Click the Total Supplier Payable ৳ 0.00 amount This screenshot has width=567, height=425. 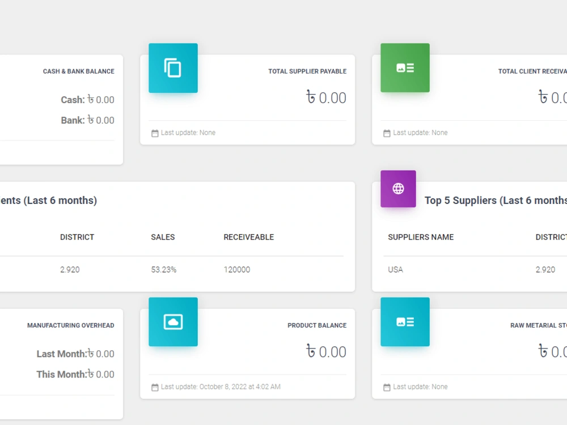pyautogui.click(x=326, y=97)
